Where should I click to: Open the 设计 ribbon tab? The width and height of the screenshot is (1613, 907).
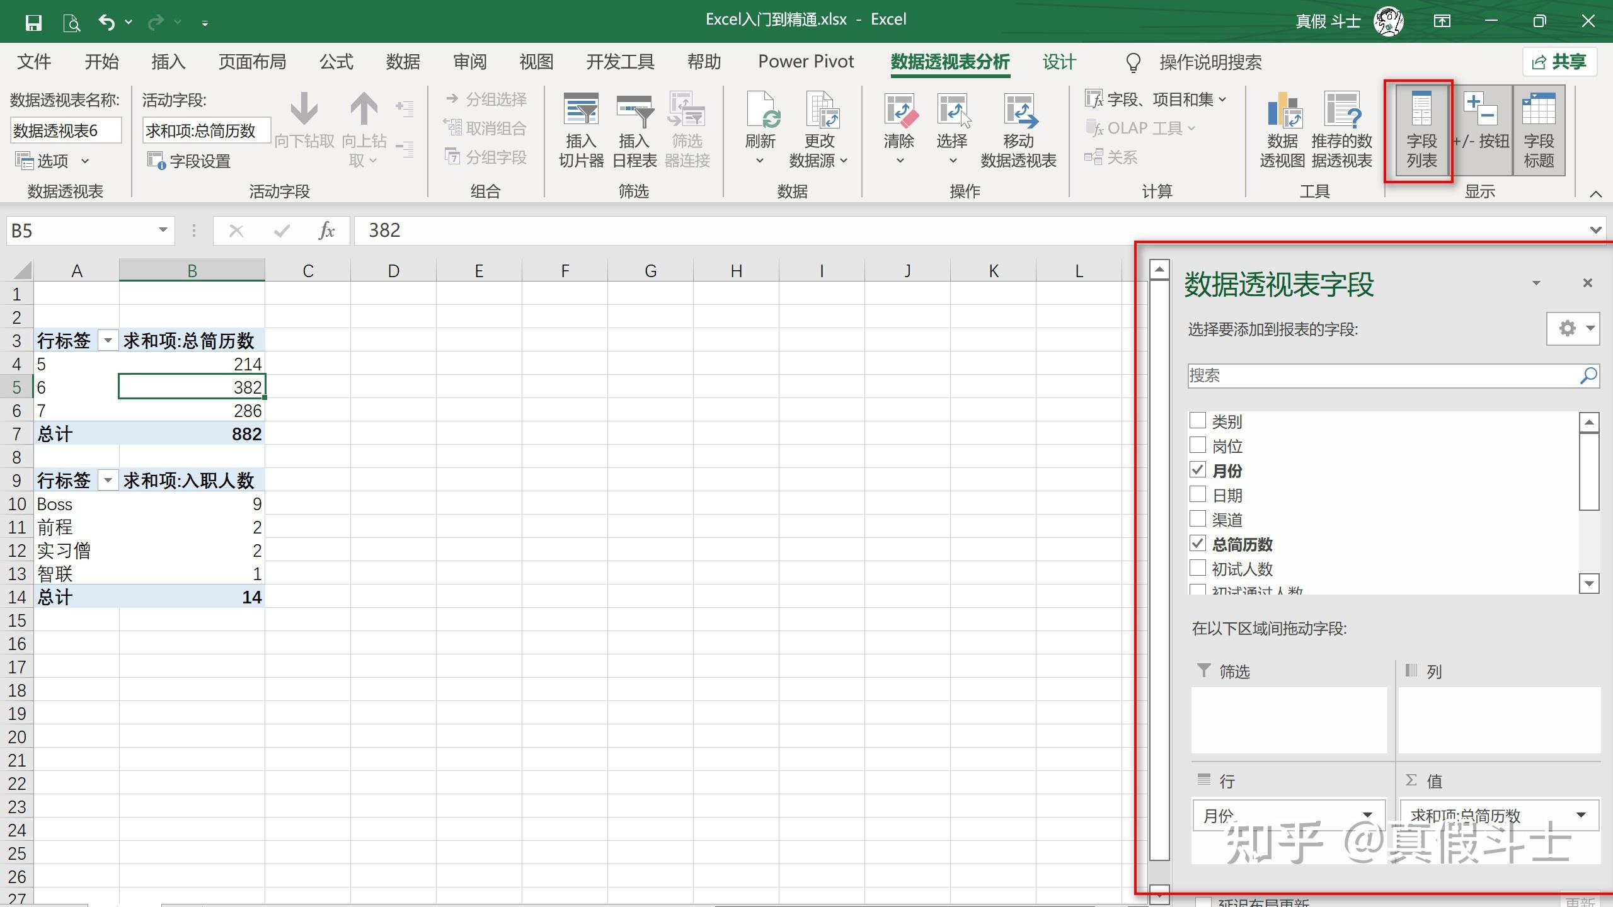1059,62
